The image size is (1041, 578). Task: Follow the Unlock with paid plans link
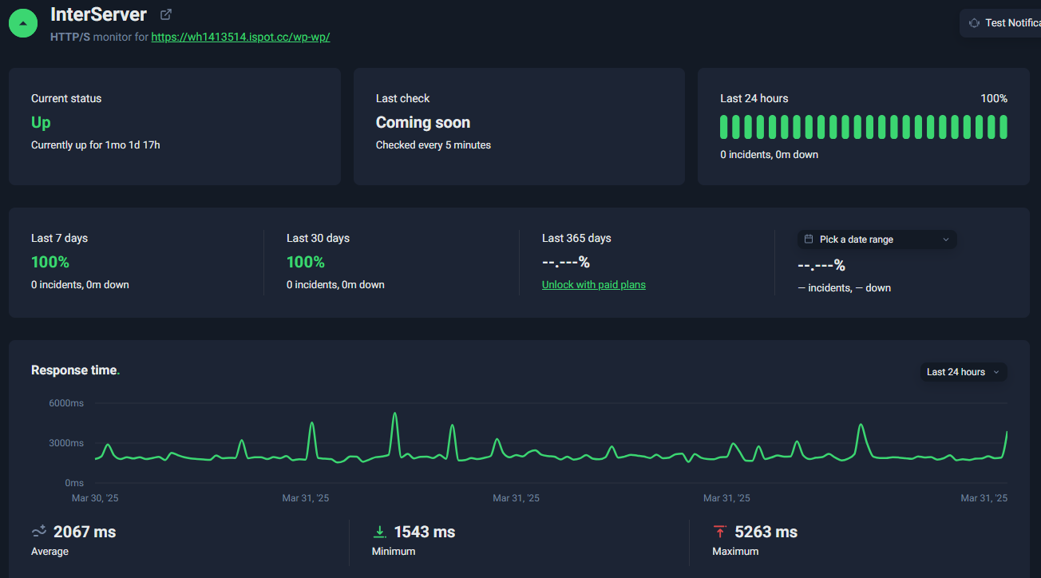pyautogui.click(x=593, y=284)
